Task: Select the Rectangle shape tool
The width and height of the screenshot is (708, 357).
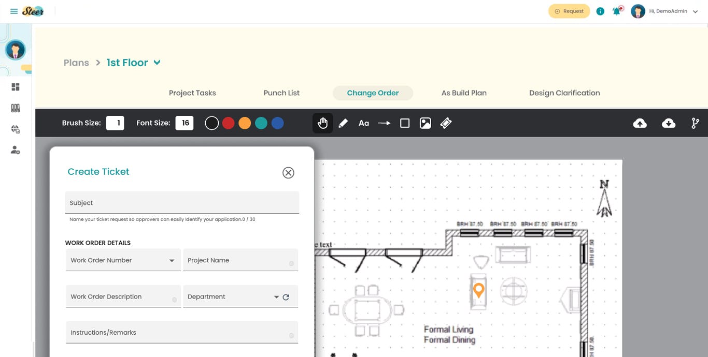Action: pyautogui.click(x=405, y=123)
